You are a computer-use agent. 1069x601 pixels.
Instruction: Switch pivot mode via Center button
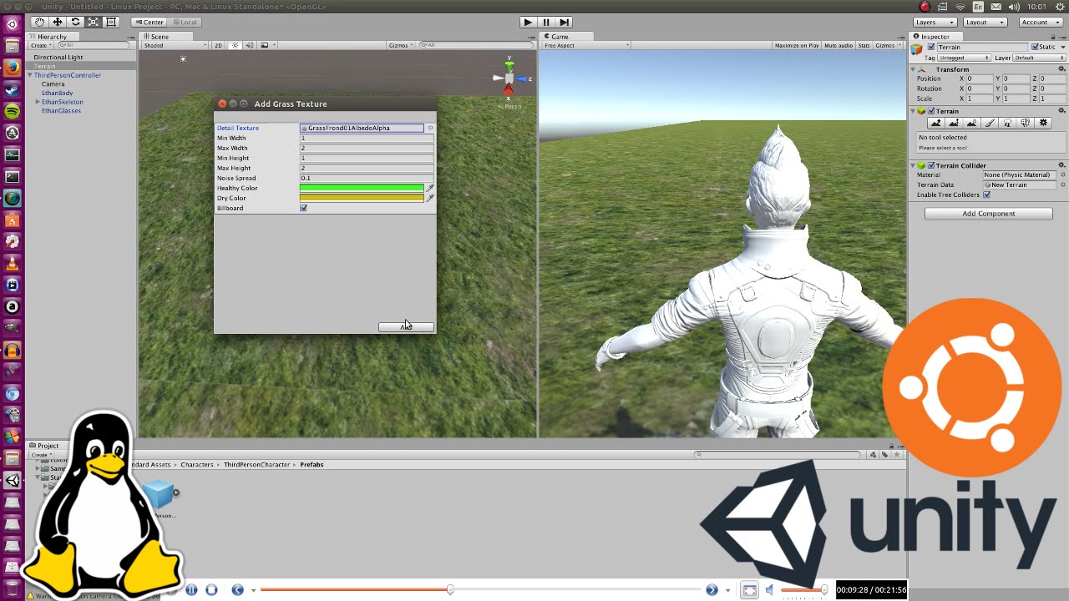coord(149,22)
